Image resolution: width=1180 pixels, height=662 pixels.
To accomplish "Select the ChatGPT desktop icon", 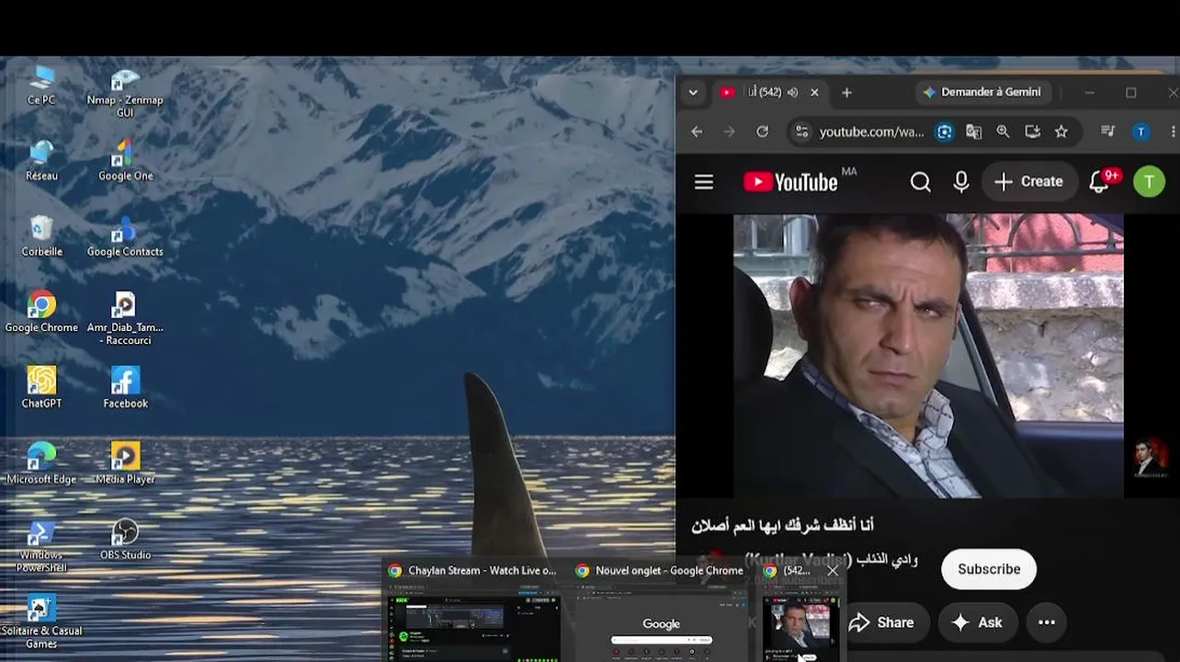I will pos(41,387).
